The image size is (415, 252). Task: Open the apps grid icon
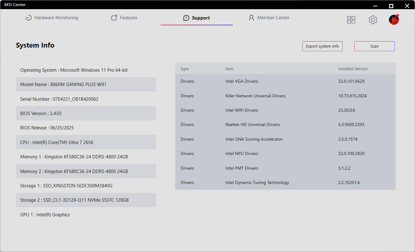point(351,20)
